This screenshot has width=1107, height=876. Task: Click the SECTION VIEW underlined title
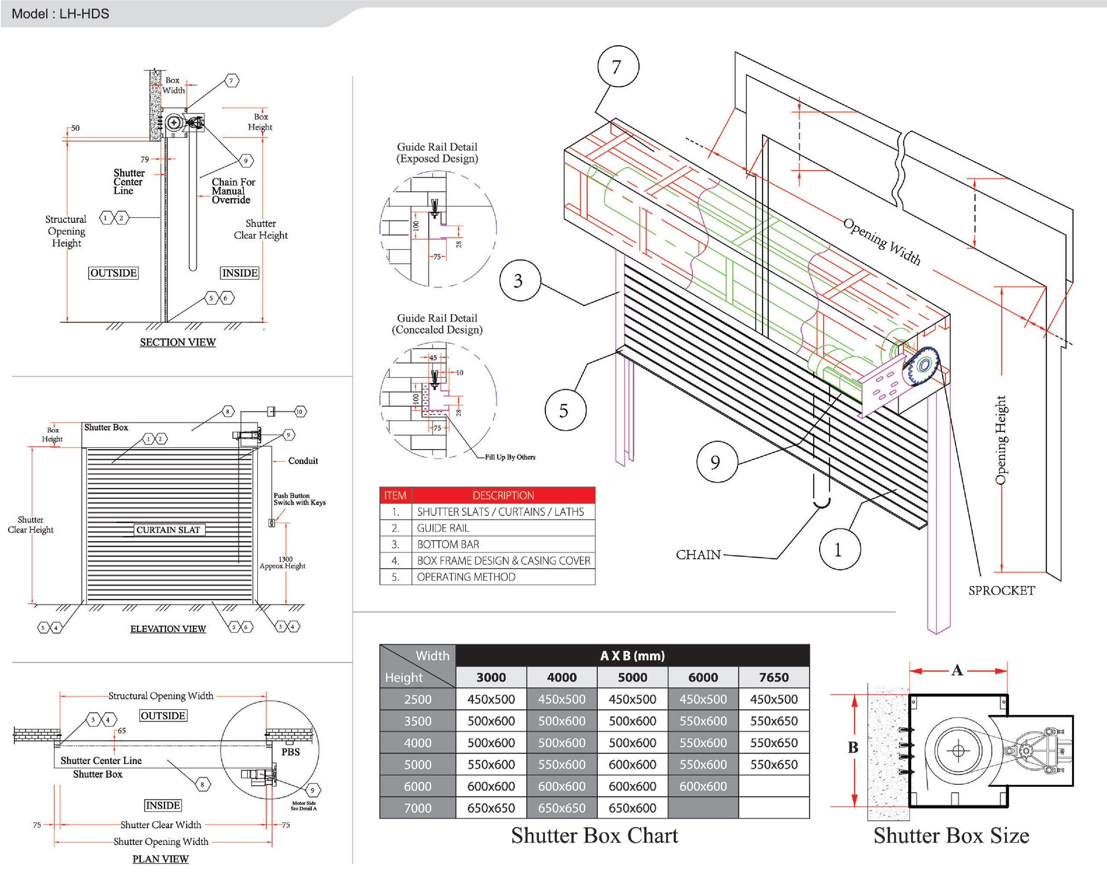177,342
